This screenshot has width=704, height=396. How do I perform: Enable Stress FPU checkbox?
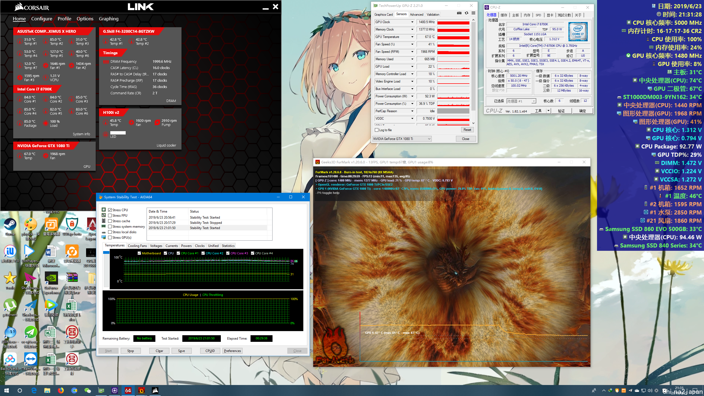click(110, 215)
